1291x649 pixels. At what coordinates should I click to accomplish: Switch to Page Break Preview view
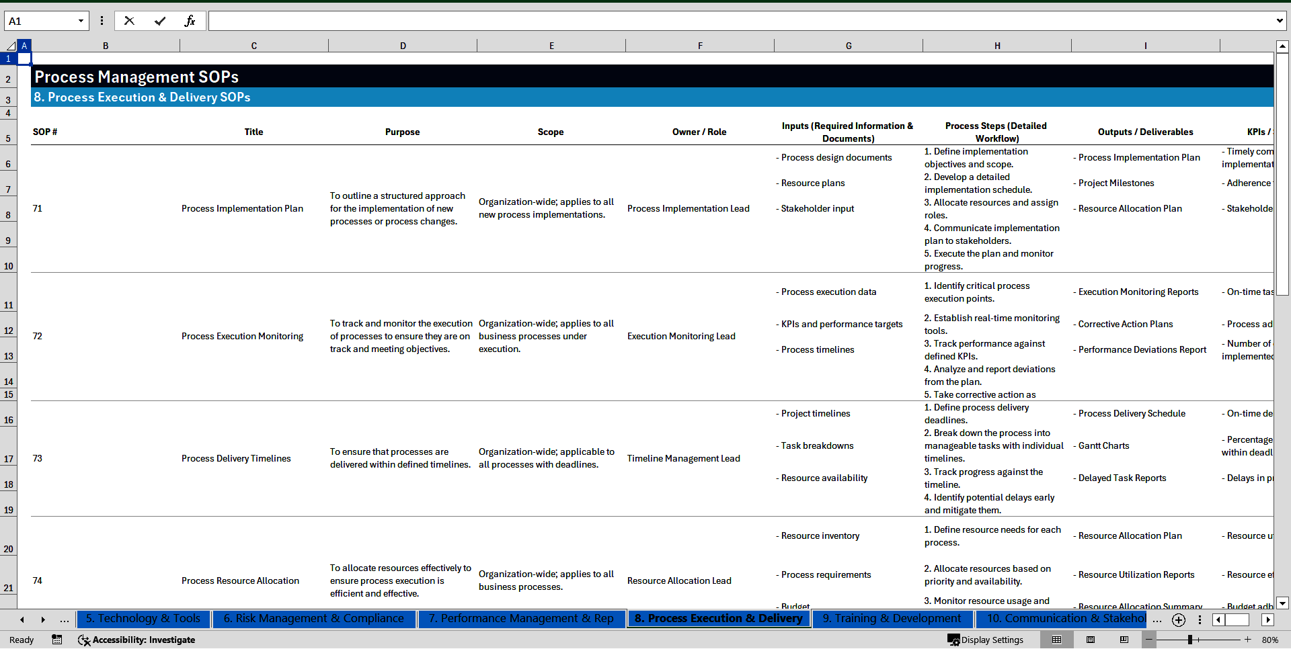pyautogui.click(x=1124, y=640)
